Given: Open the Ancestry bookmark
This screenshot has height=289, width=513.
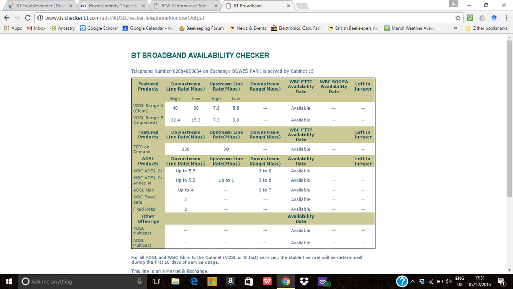Looking at the screenshot, I should (x=63, y=28).
